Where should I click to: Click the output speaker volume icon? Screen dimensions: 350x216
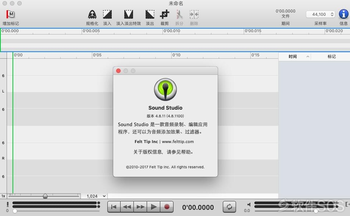249,204
